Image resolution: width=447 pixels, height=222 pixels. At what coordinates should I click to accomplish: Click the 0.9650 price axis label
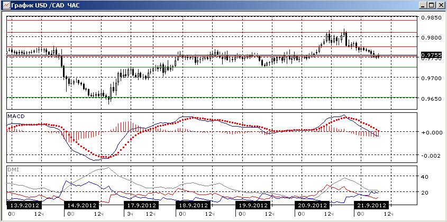click(431, 99)
